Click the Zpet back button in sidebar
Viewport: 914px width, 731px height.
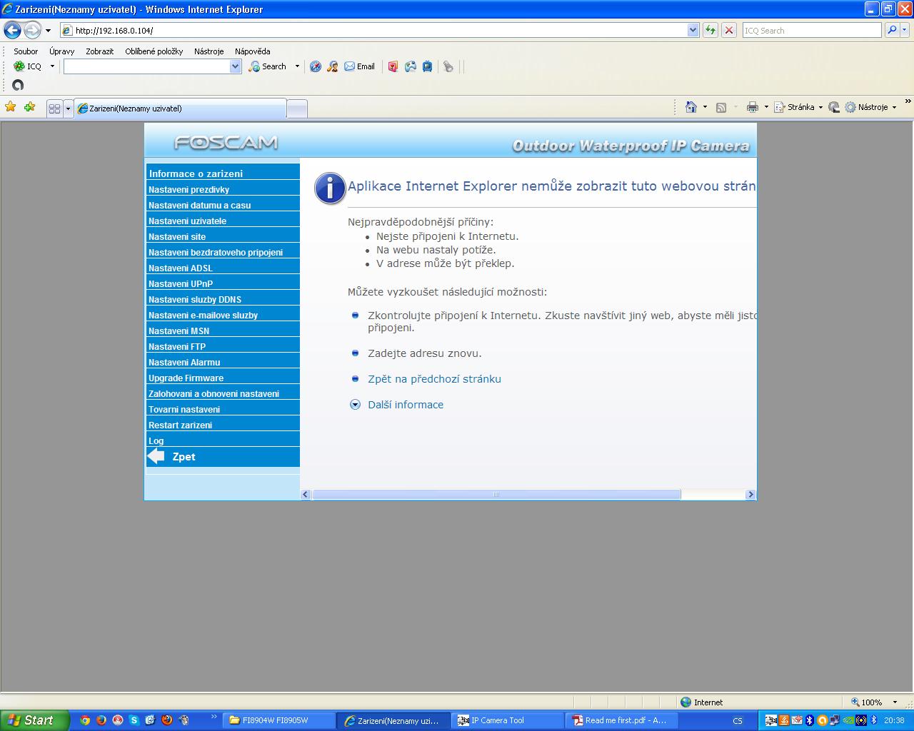point(223,457)
